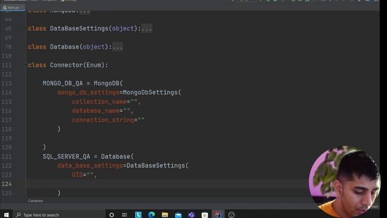Click the Database class name on line 70
Screen dimensions: 387x218
[x=65, y=47]
